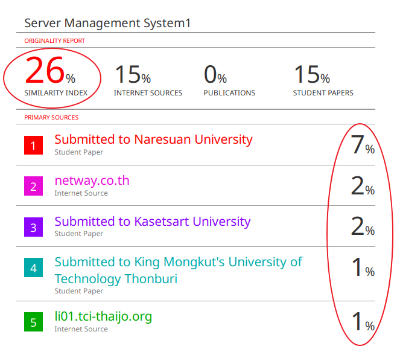Open Submitted to Naresuan University source
This screenshot has height=349, width=397.
pyautogui.click(x=153, y=139)
